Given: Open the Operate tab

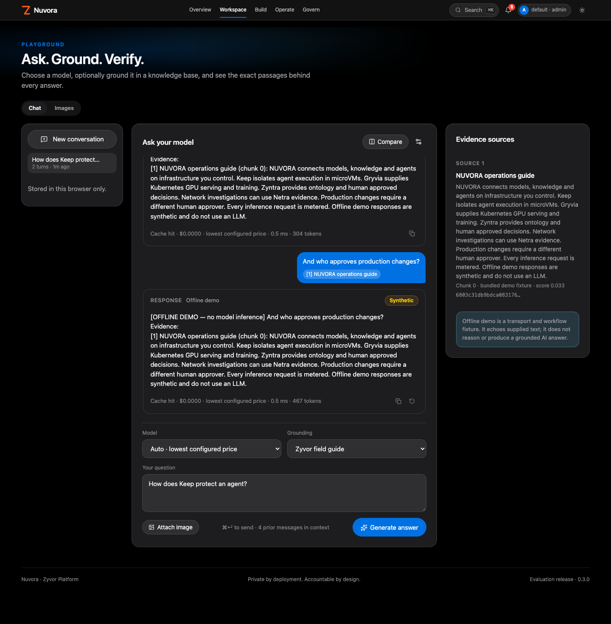Looking at the screenshot, I should click(x=285, y=10).
